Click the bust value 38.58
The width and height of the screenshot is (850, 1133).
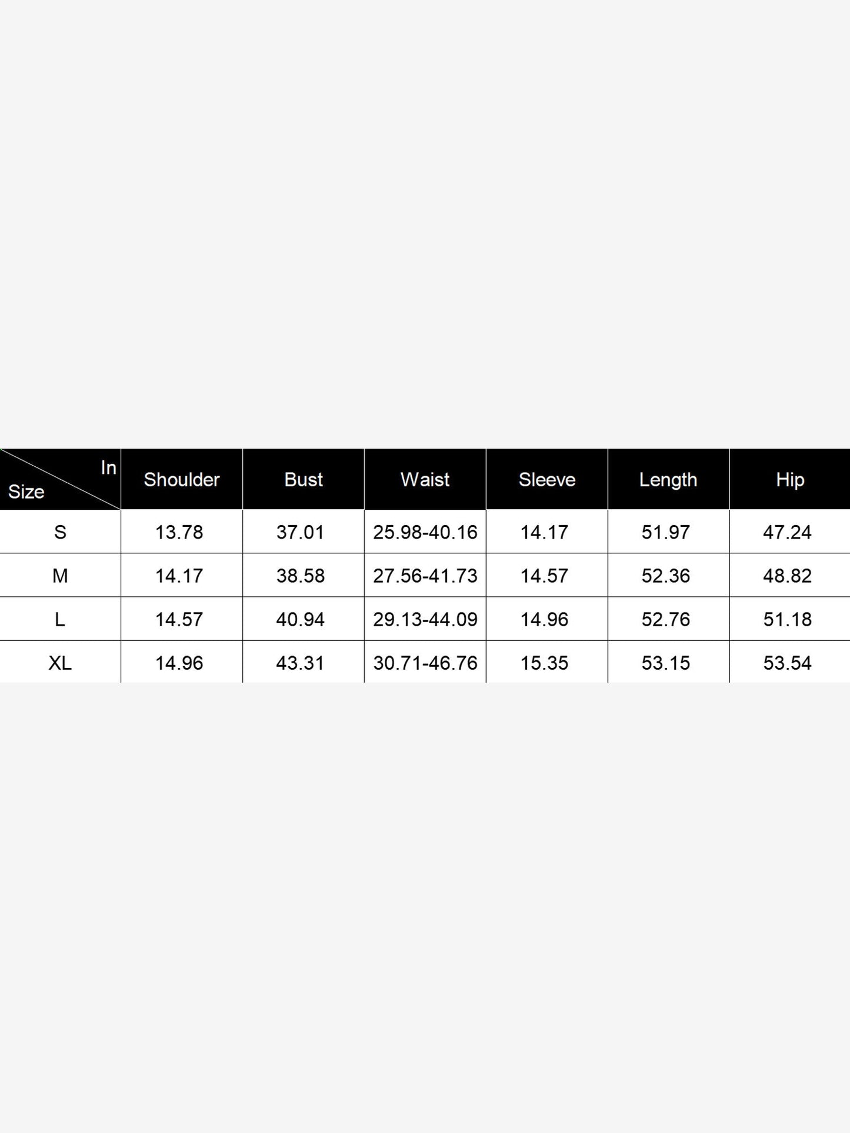coord(301,576)
